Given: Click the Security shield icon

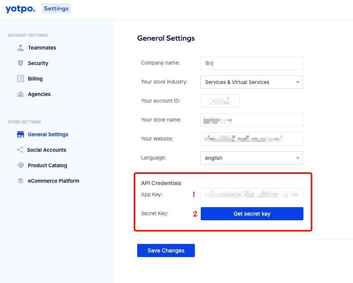Looking at the screenshot, I should click(x=21, y=63).
